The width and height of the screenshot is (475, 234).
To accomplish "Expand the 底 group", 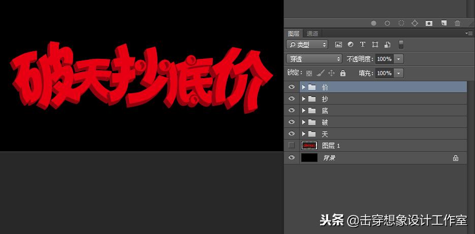I will tap(303, 111).
